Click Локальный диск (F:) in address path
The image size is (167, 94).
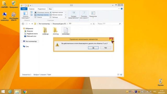[59, 24]
